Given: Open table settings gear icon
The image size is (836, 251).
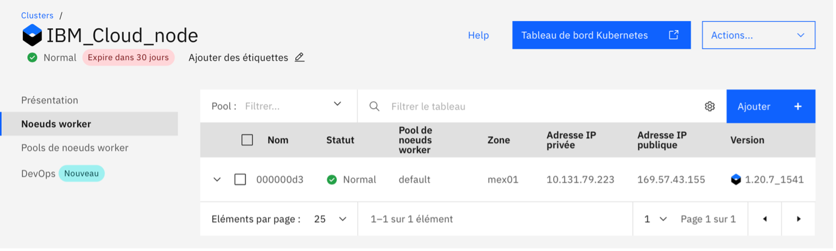Looking at the screenshot, I should coord(710,106).
